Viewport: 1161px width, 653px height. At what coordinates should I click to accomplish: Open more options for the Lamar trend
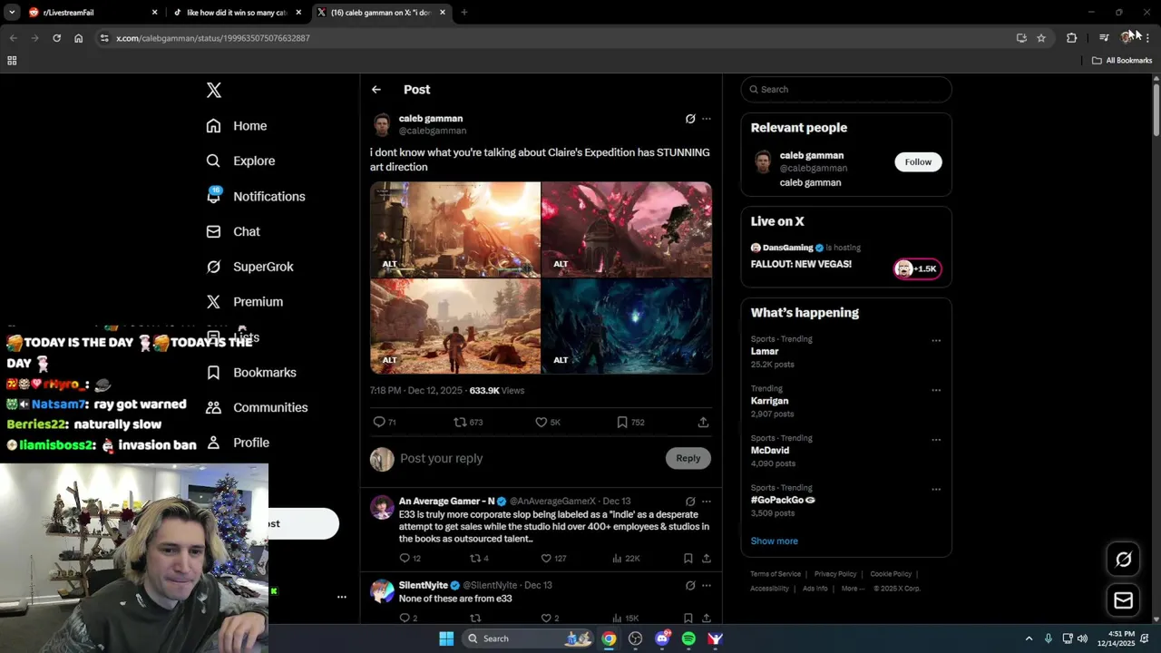pos(936,341)
